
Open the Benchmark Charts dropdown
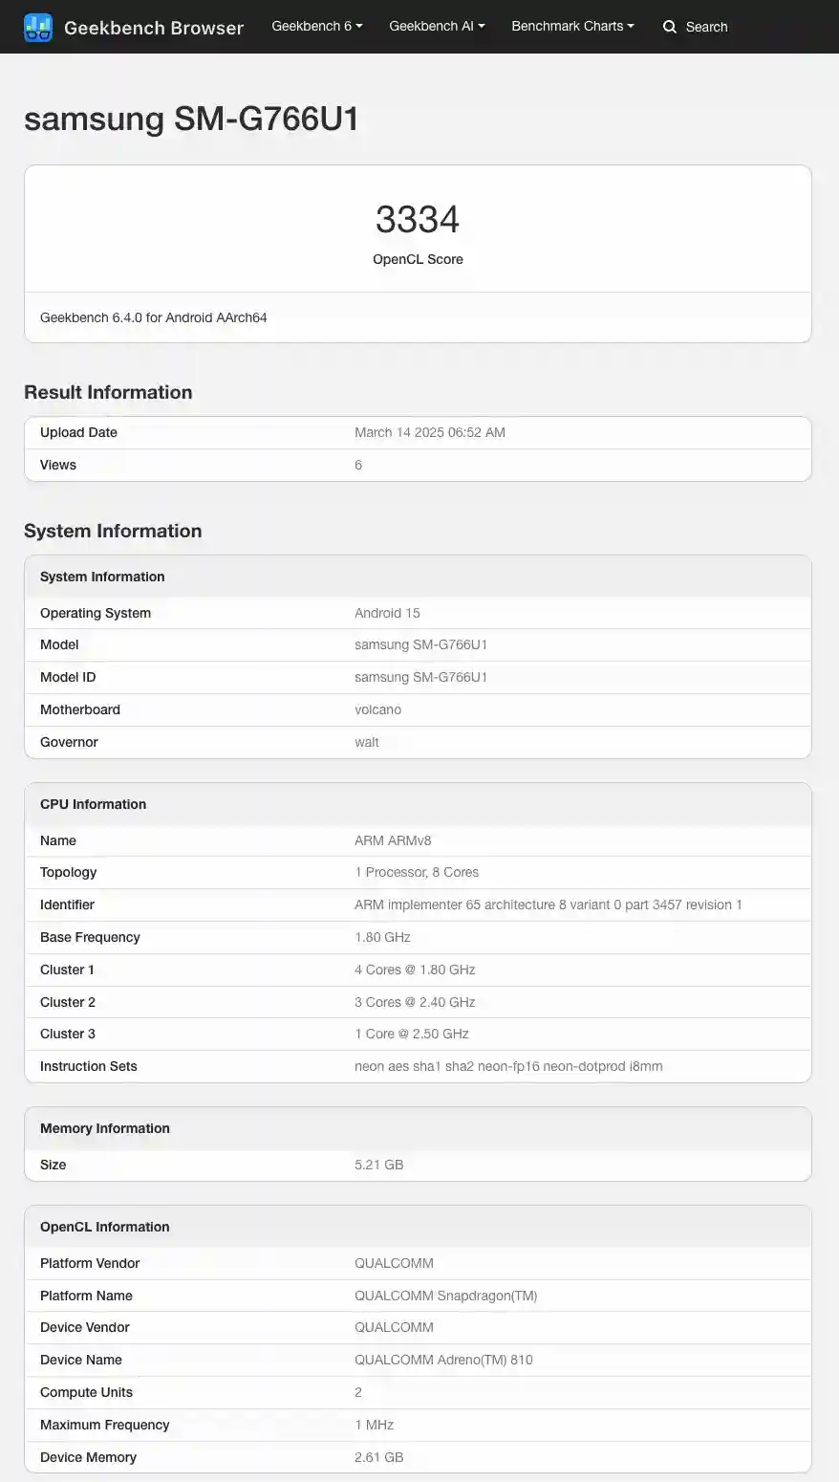(x=572, y=26)
